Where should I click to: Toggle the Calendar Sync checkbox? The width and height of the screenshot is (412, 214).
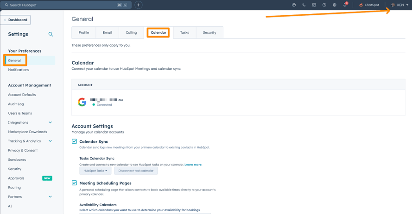click(x=74, y=141)
